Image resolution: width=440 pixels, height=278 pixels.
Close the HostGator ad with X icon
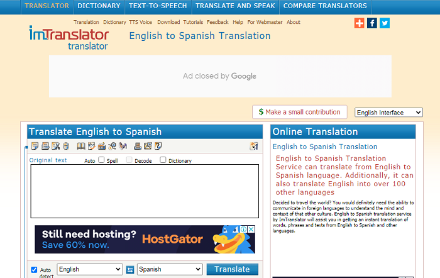[251, 229]
